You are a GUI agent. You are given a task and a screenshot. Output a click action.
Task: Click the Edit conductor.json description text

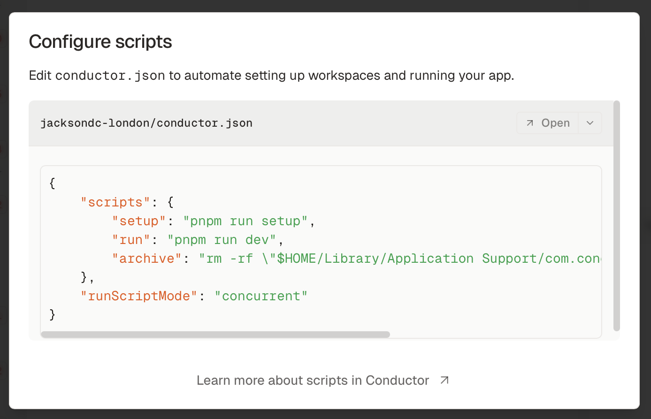click(x=271, y=76)
